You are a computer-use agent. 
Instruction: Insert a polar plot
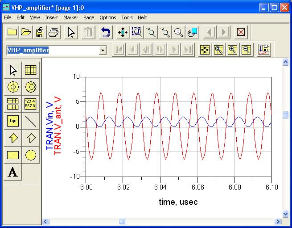coord(13,87)
